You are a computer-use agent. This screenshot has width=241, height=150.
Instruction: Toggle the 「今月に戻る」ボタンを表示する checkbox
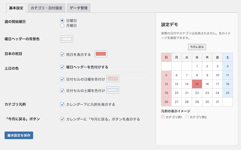tap(62, 119)
